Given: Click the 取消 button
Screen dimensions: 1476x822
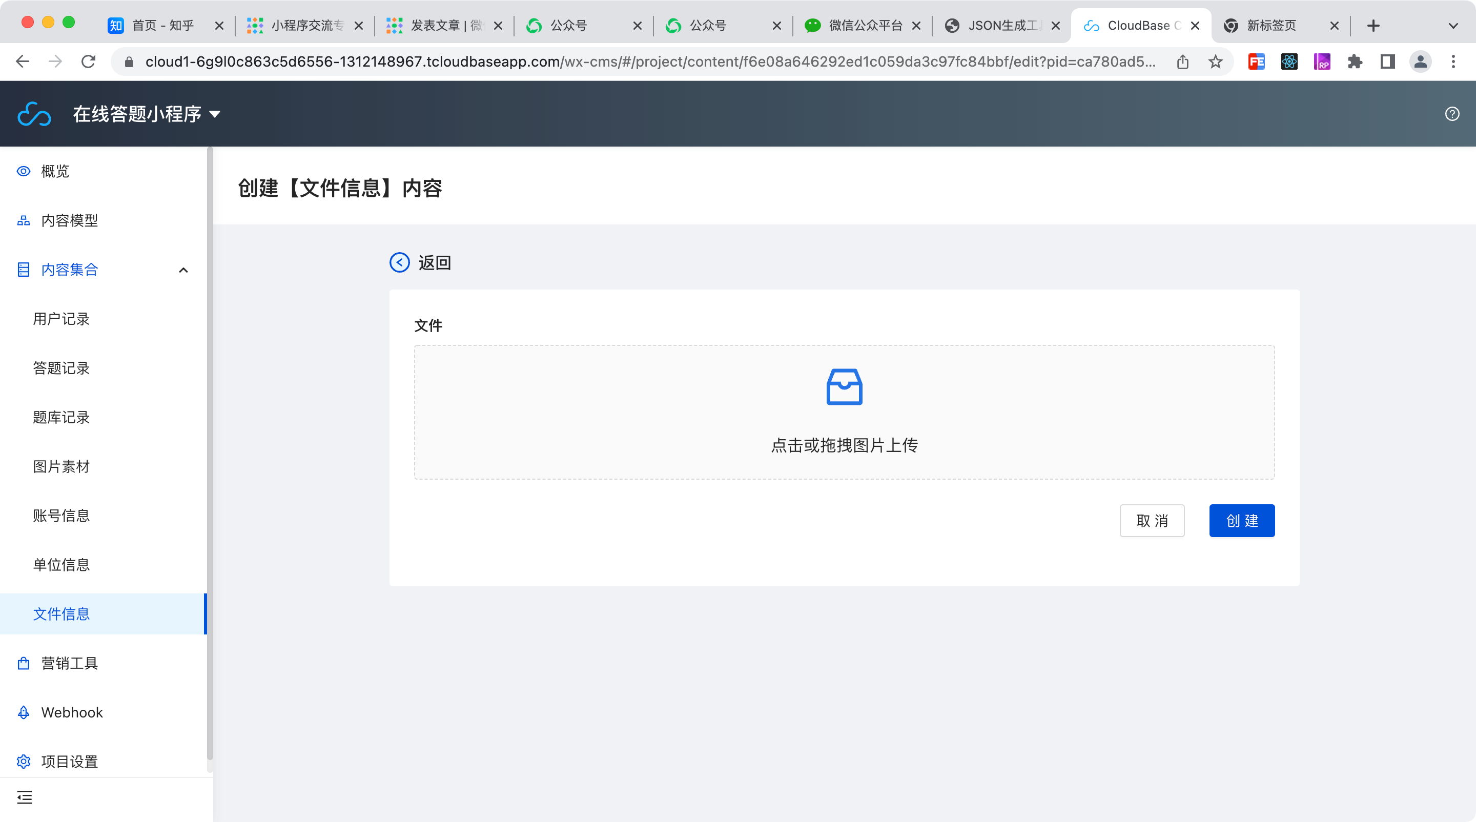Looking at the screenshot, I should click(1152, 520).
